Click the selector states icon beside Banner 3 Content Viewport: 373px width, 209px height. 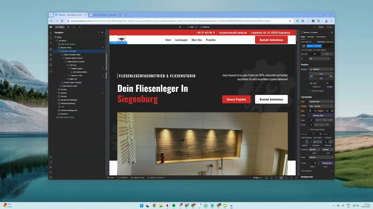(304, 46)
